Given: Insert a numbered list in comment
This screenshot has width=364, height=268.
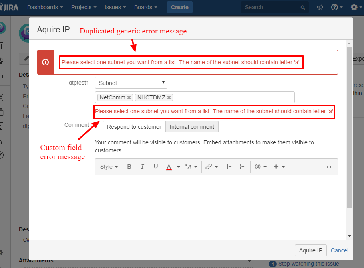Looking at the screenshot, I should tap(242, 167).
